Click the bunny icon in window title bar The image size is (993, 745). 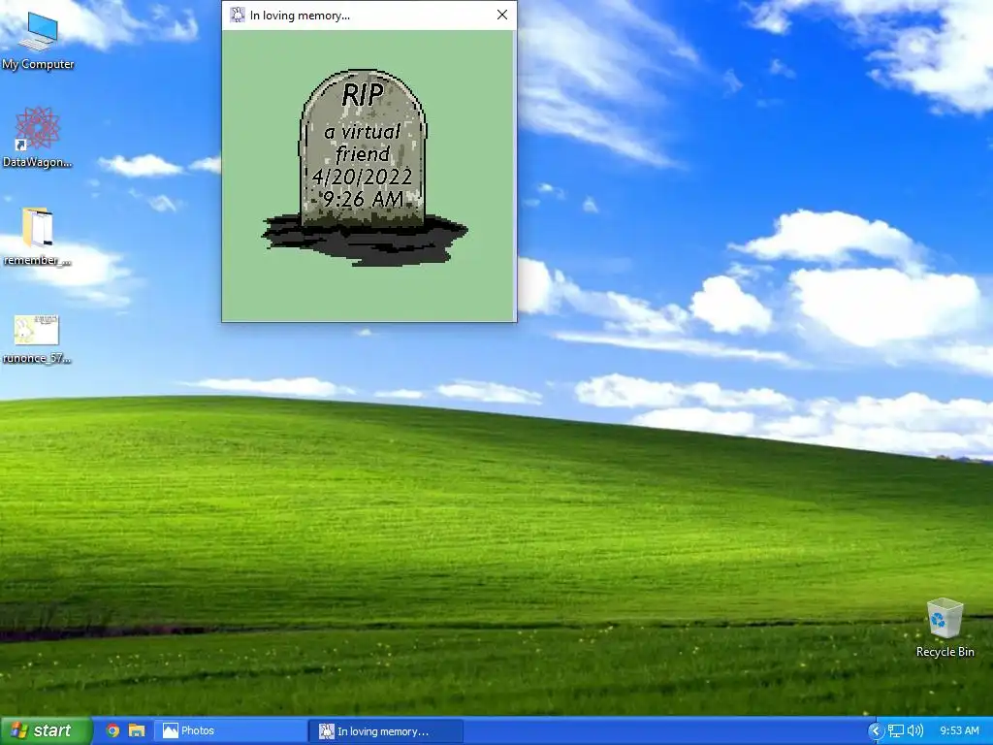(237, 15)
